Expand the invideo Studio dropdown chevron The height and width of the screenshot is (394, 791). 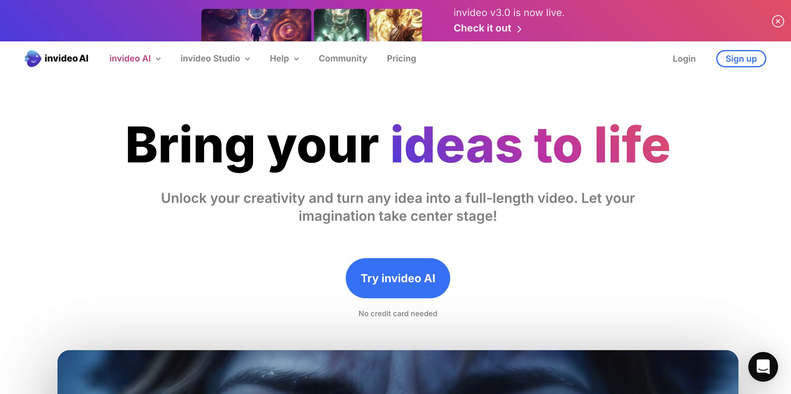pyautogui.click(x=247, y=59)
